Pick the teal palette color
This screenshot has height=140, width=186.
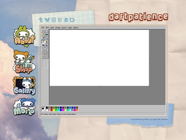59,108
